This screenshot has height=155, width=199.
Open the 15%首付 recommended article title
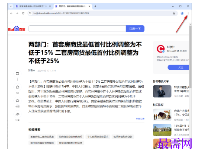pyautogui.click(x=182, y=127)
